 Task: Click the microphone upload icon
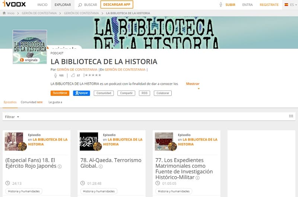pyautogui.click(x=221, y=4)
